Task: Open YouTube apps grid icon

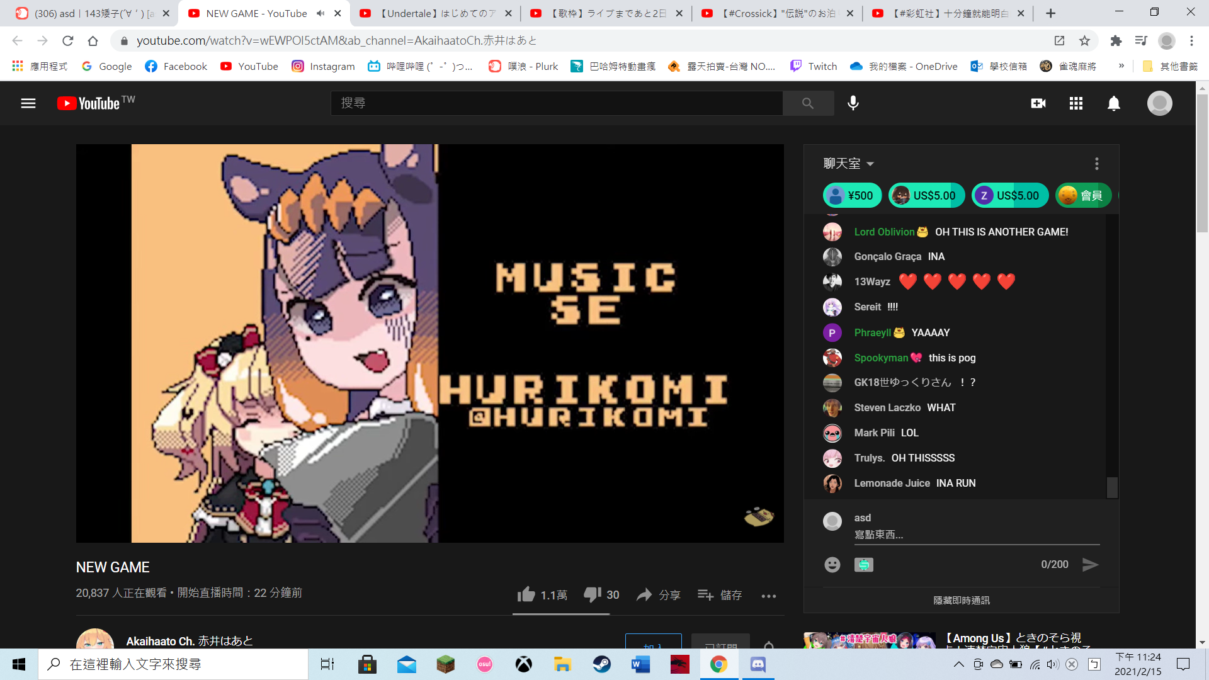Action: click(x=1076, y=103)
